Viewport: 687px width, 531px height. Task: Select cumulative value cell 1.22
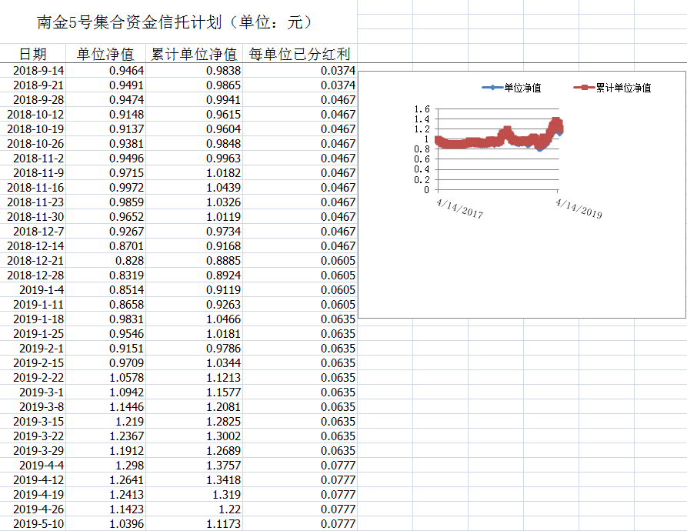(194, 509)
